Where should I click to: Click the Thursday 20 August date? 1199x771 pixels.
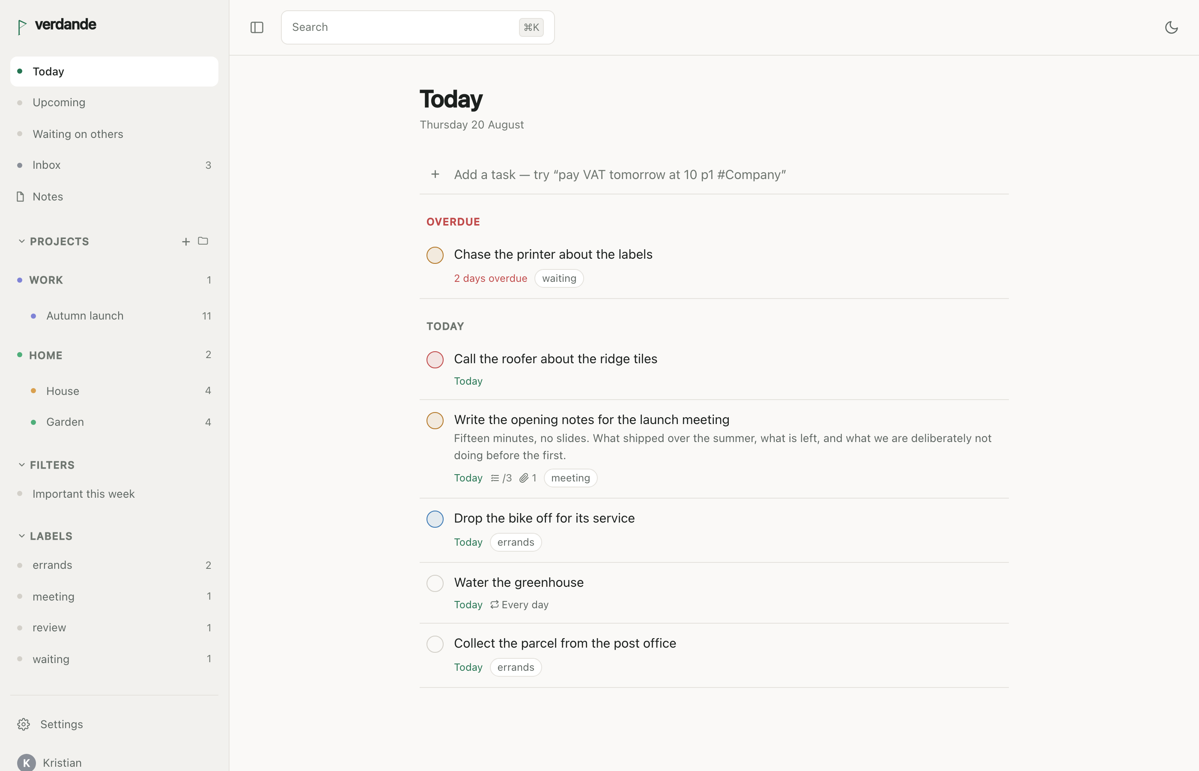[471, 125]
